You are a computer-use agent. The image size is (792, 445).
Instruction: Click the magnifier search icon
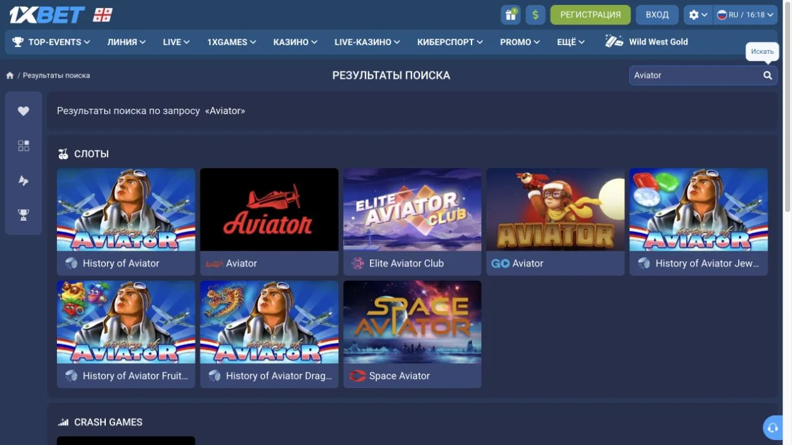point(768,75)
